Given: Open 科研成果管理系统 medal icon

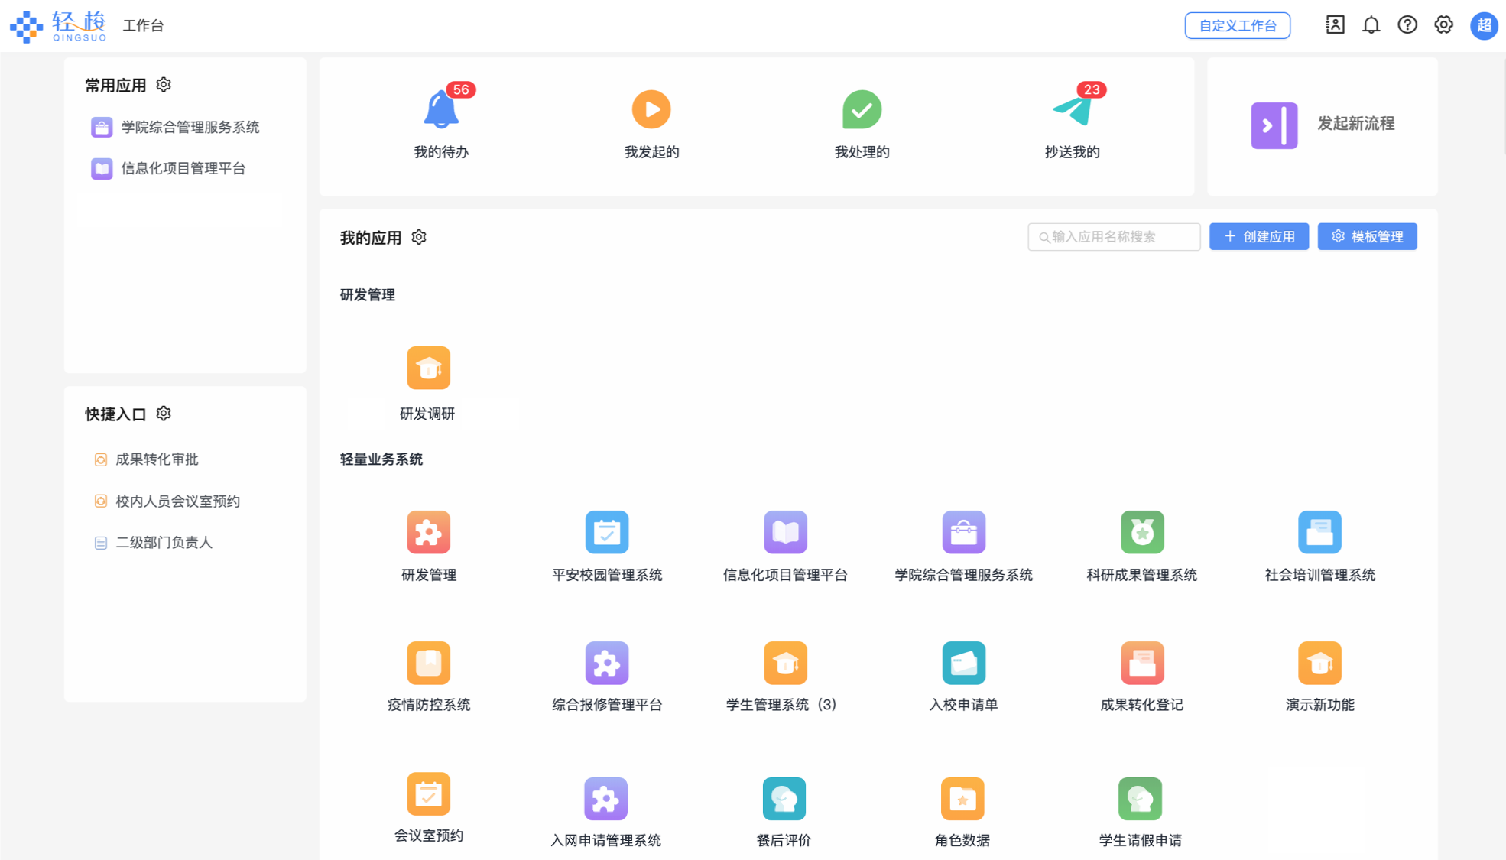Looking at the screenshot, I should (1141, 532).
